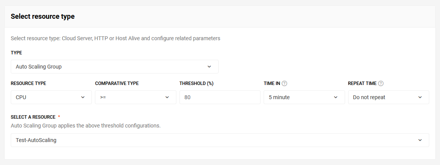
Task: Click the help icon beside REPEAT TIME
Action: pyautogui.click(x=380, y=83)
